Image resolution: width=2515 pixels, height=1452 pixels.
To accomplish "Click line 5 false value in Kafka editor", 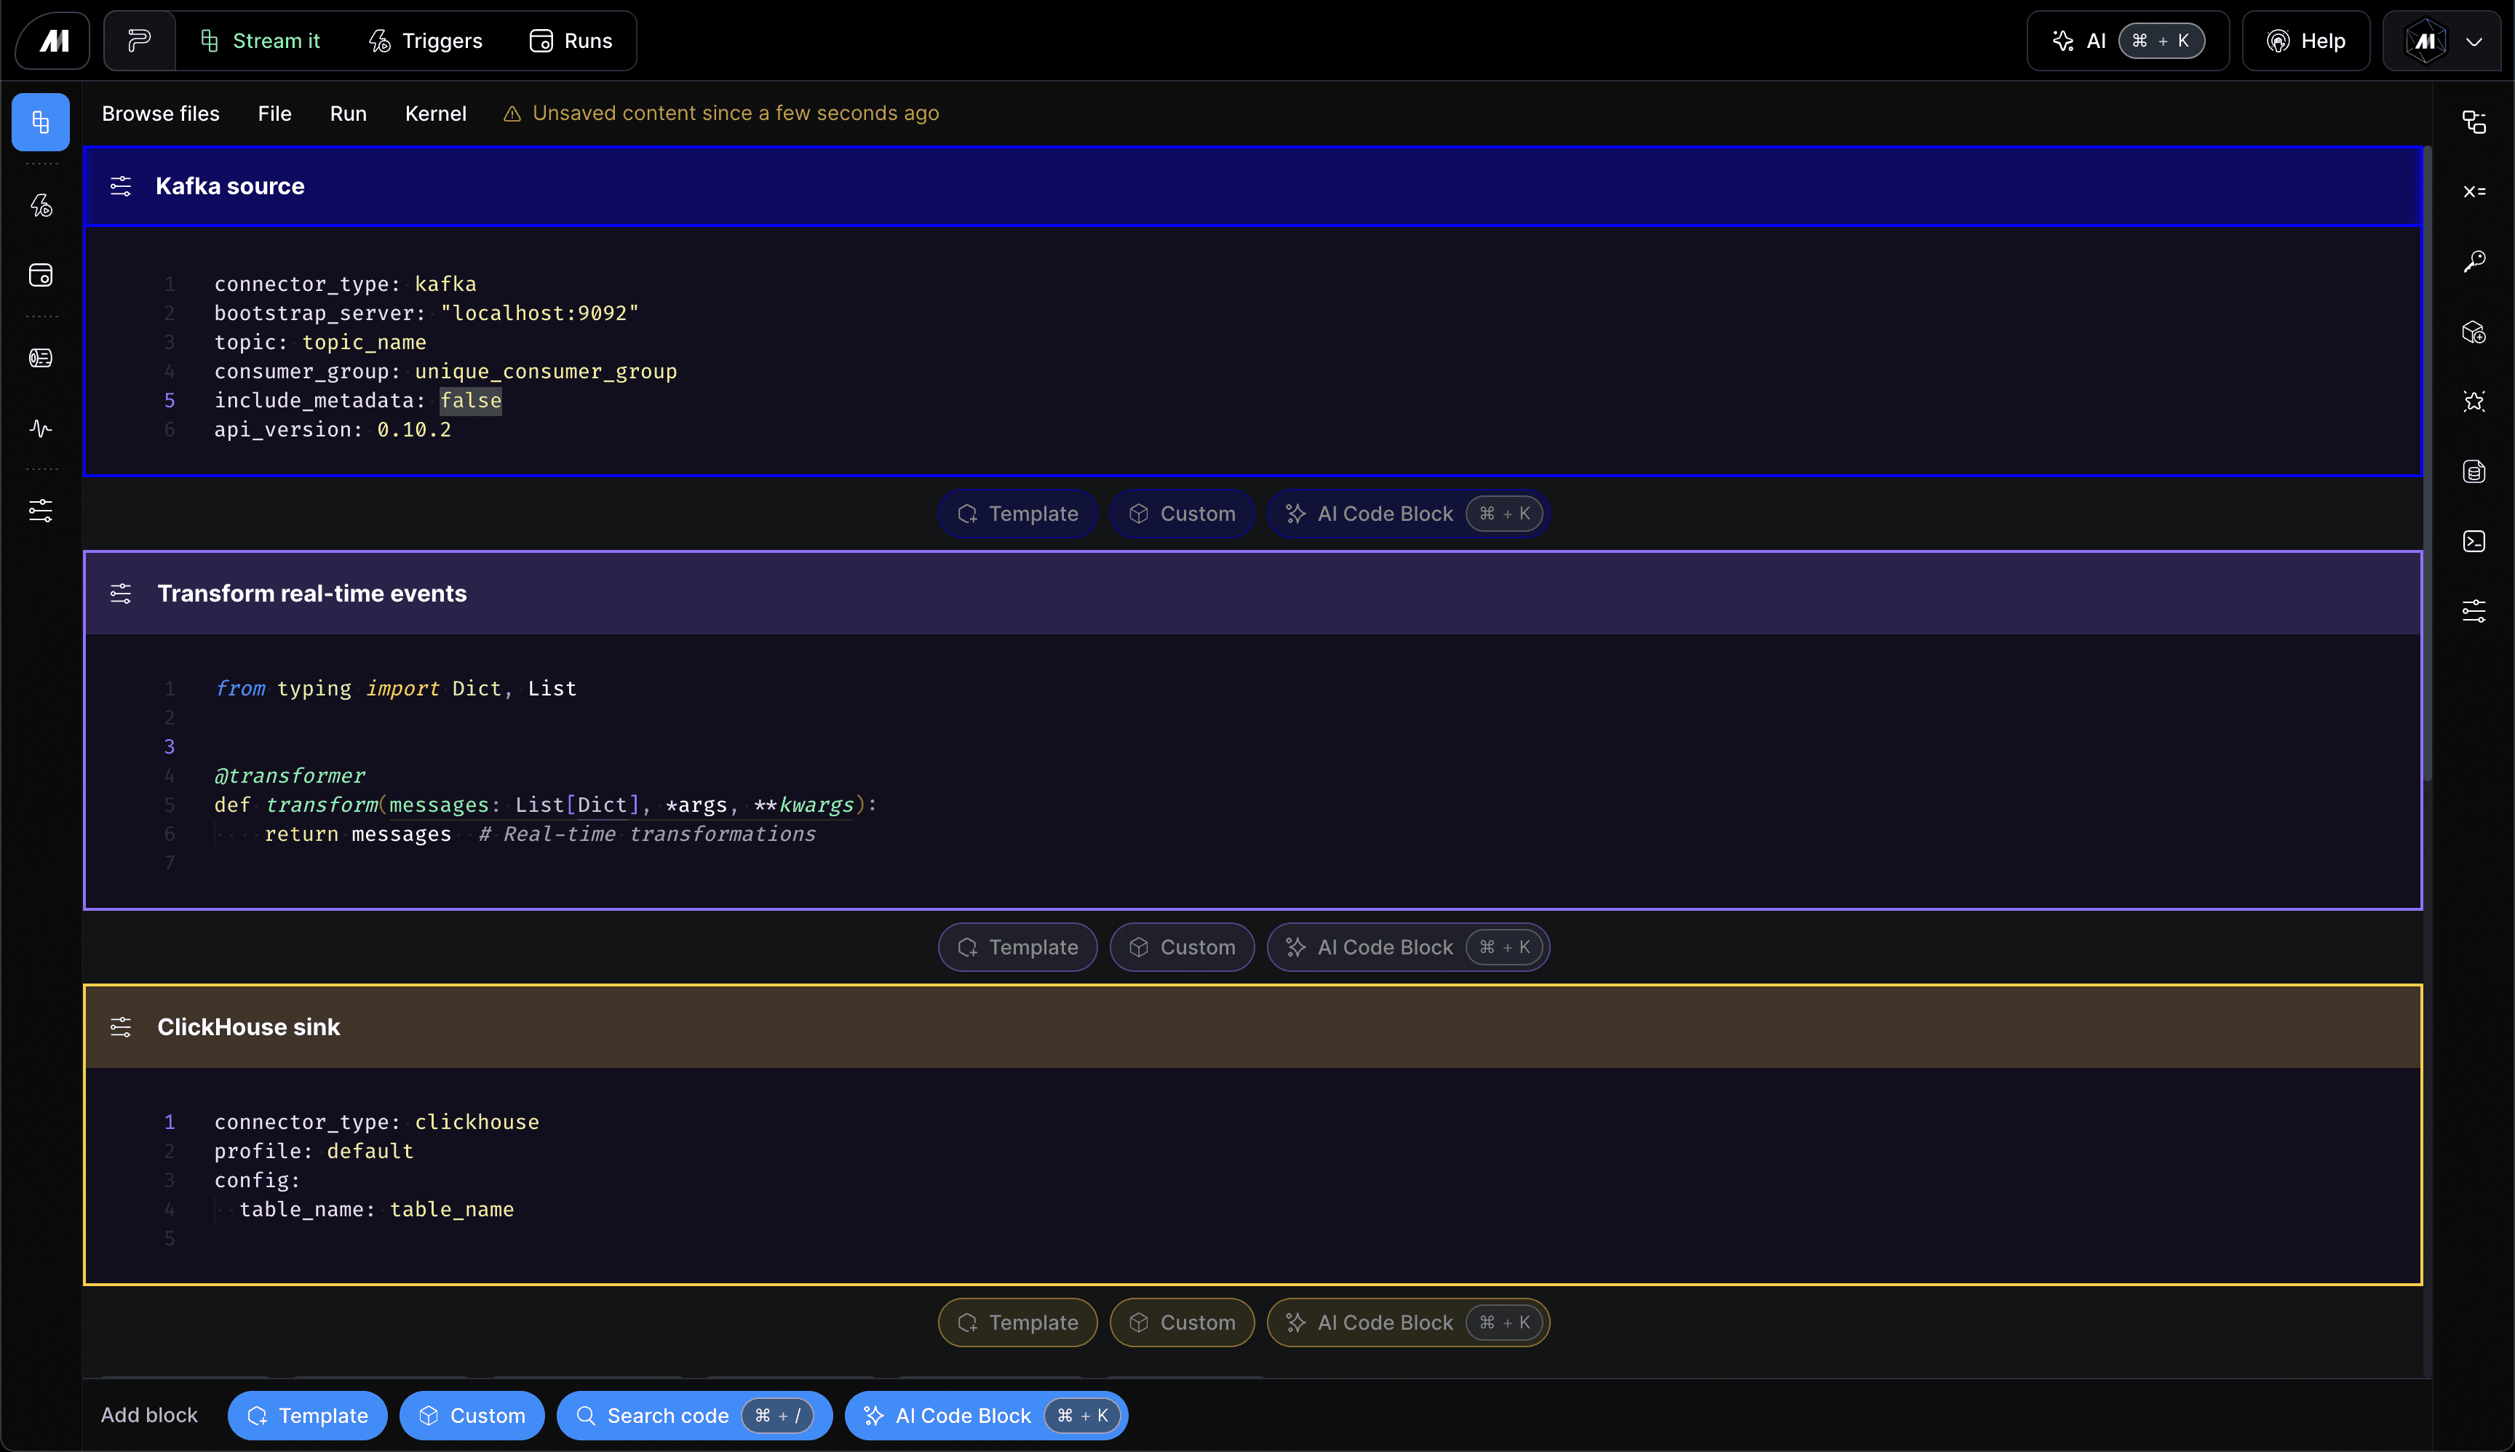I will [x=471, y=401].
